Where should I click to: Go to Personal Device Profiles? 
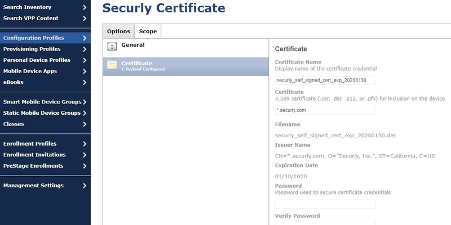tap(45, 60)
